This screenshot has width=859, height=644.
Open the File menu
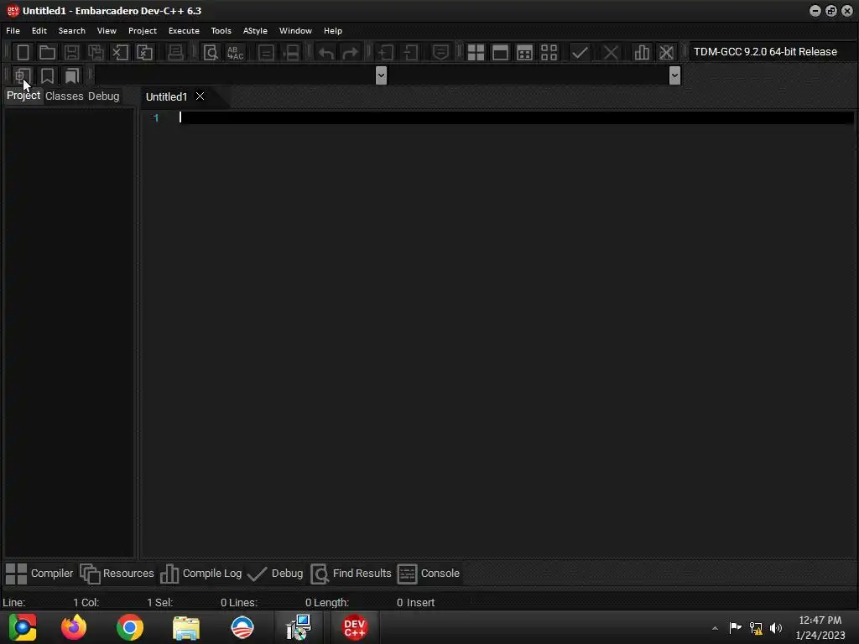[13, 31]
